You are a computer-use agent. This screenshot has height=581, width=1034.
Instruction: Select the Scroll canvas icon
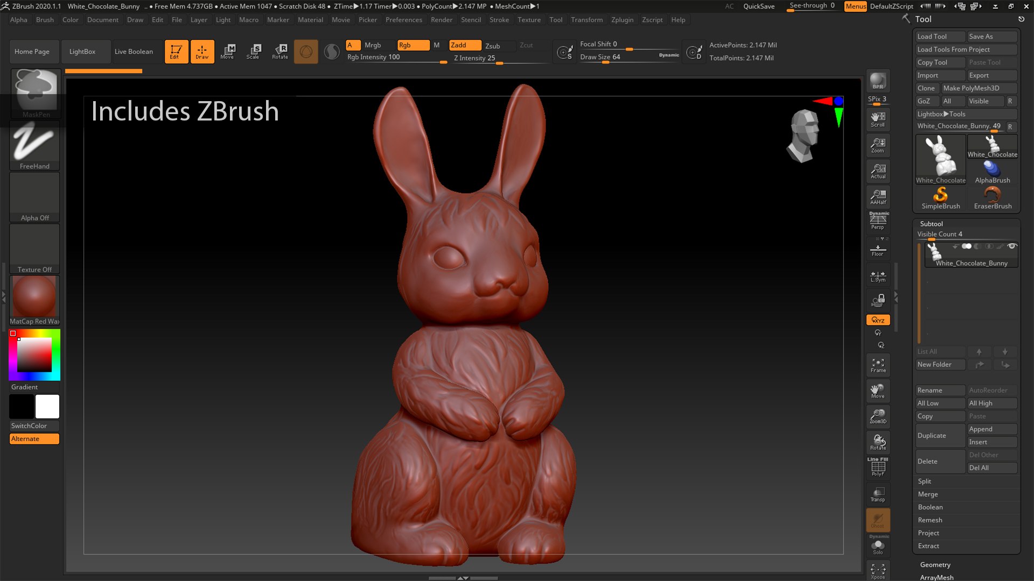pyautogui.click(x=878, y=119)
